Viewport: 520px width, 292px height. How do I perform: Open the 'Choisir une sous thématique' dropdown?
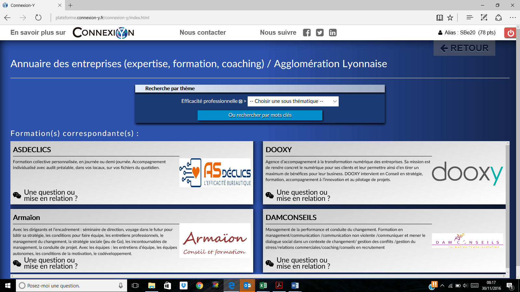click(x=293, y=101)
